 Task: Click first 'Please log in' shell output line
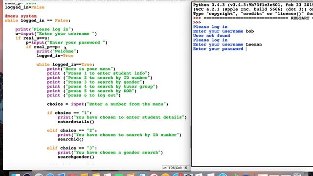pyautogui.click(x=210, y=27)
